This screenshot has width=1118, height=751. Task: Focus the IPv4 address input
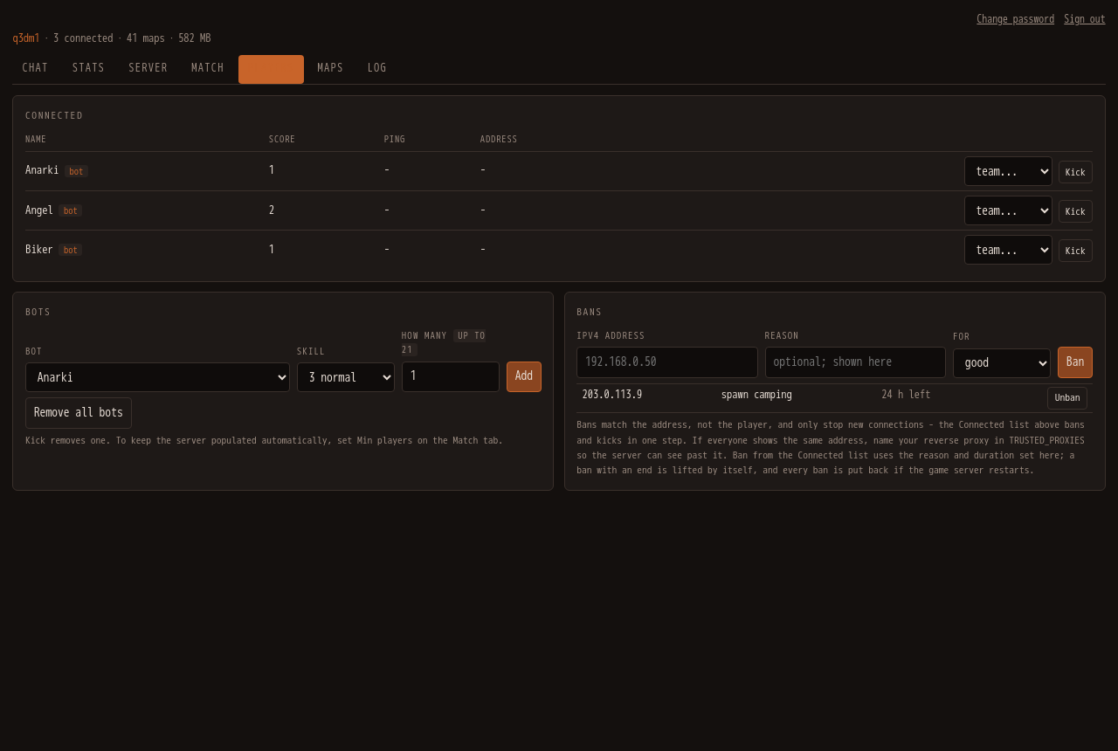click(x=667, y=362)
